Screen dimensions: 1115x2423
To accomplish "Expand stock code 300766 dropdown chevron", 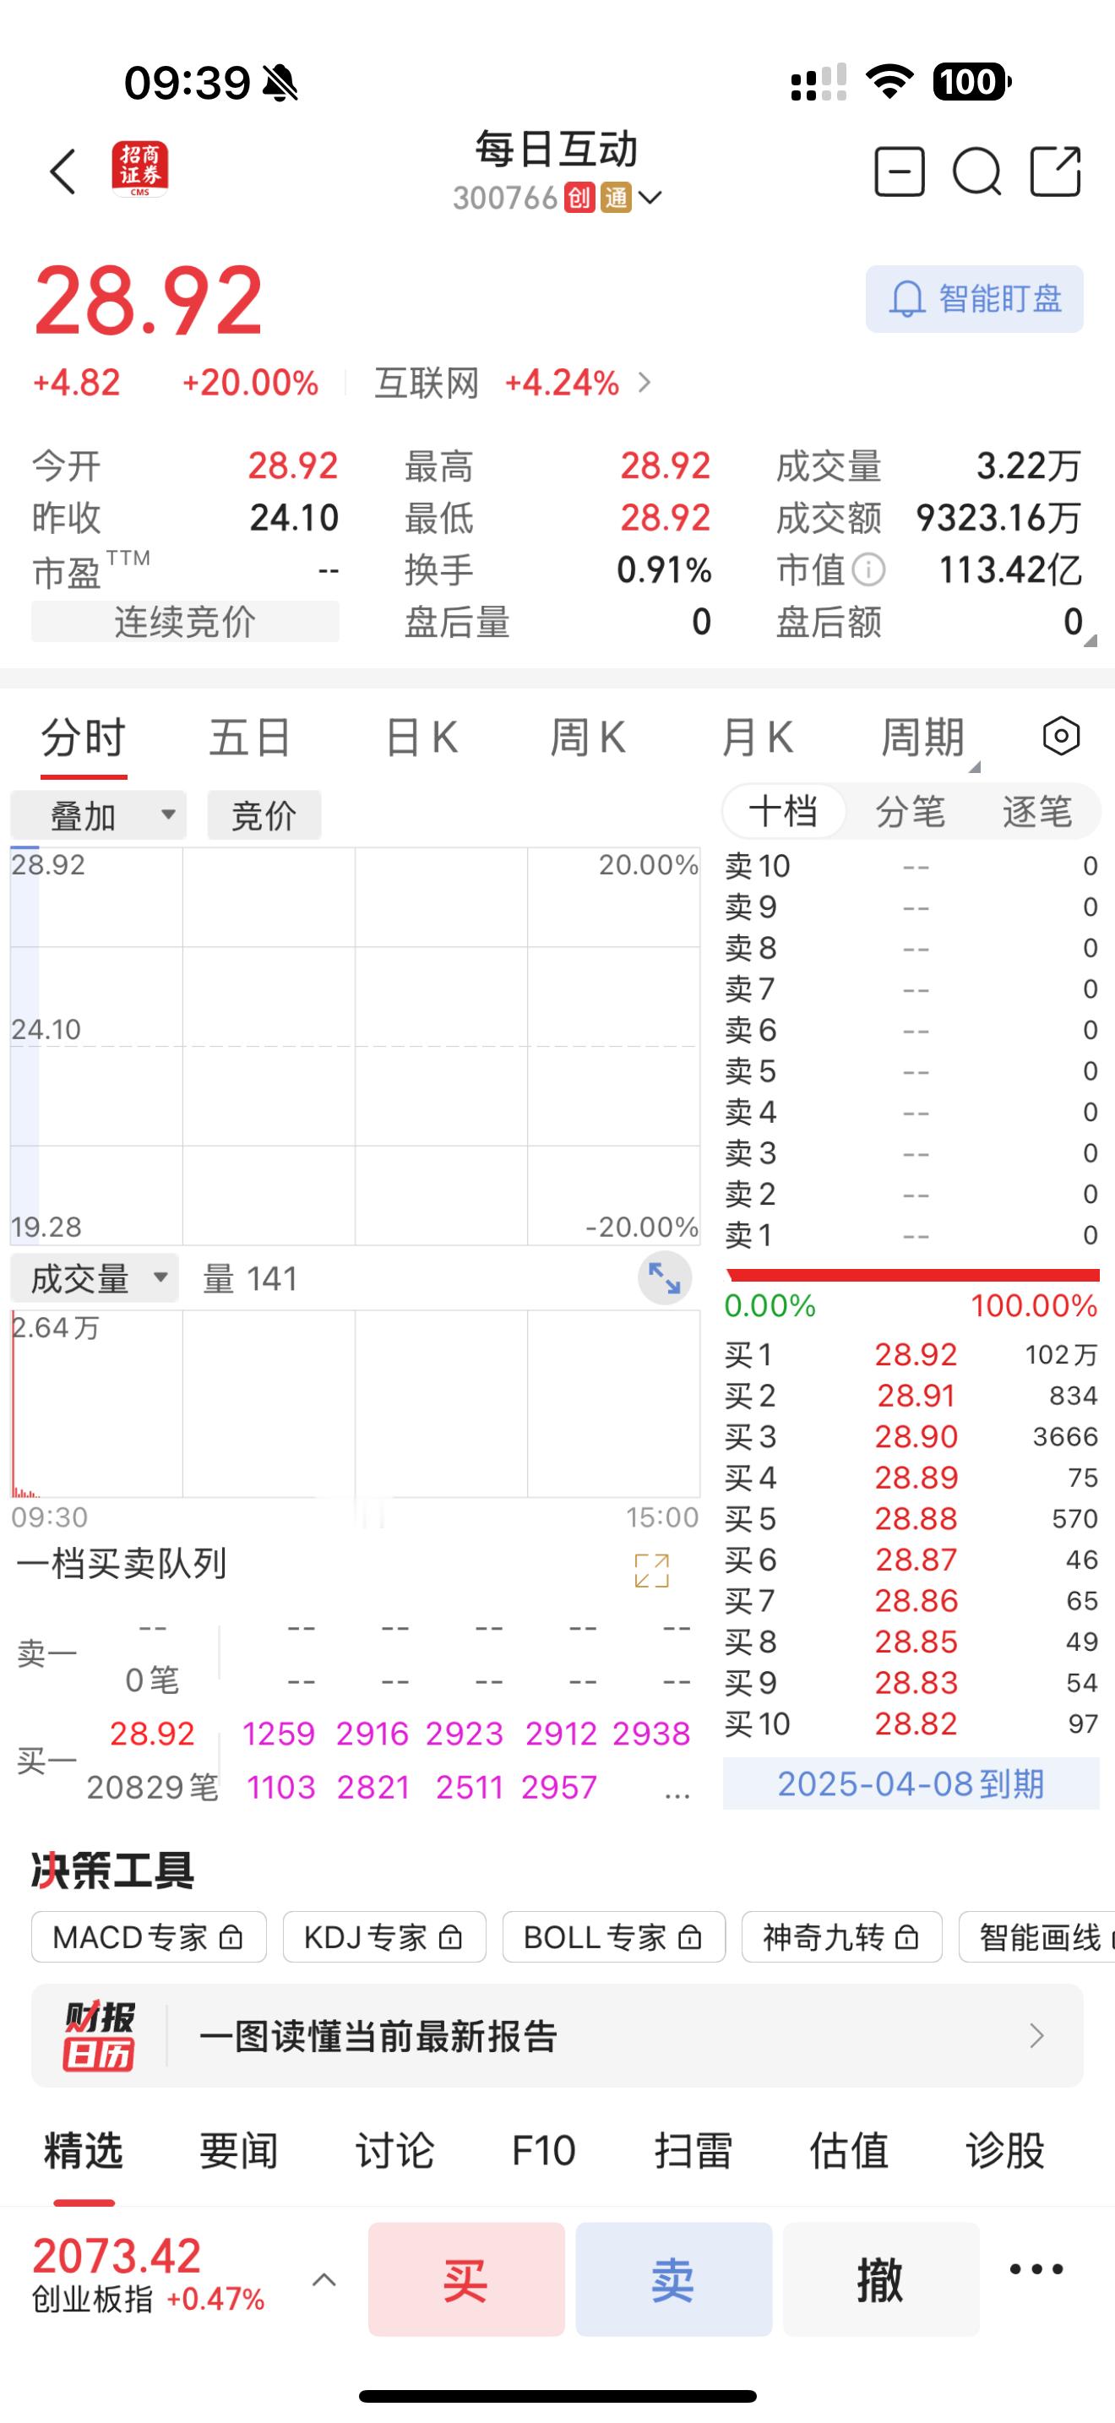I will click(x=650, y=198).
